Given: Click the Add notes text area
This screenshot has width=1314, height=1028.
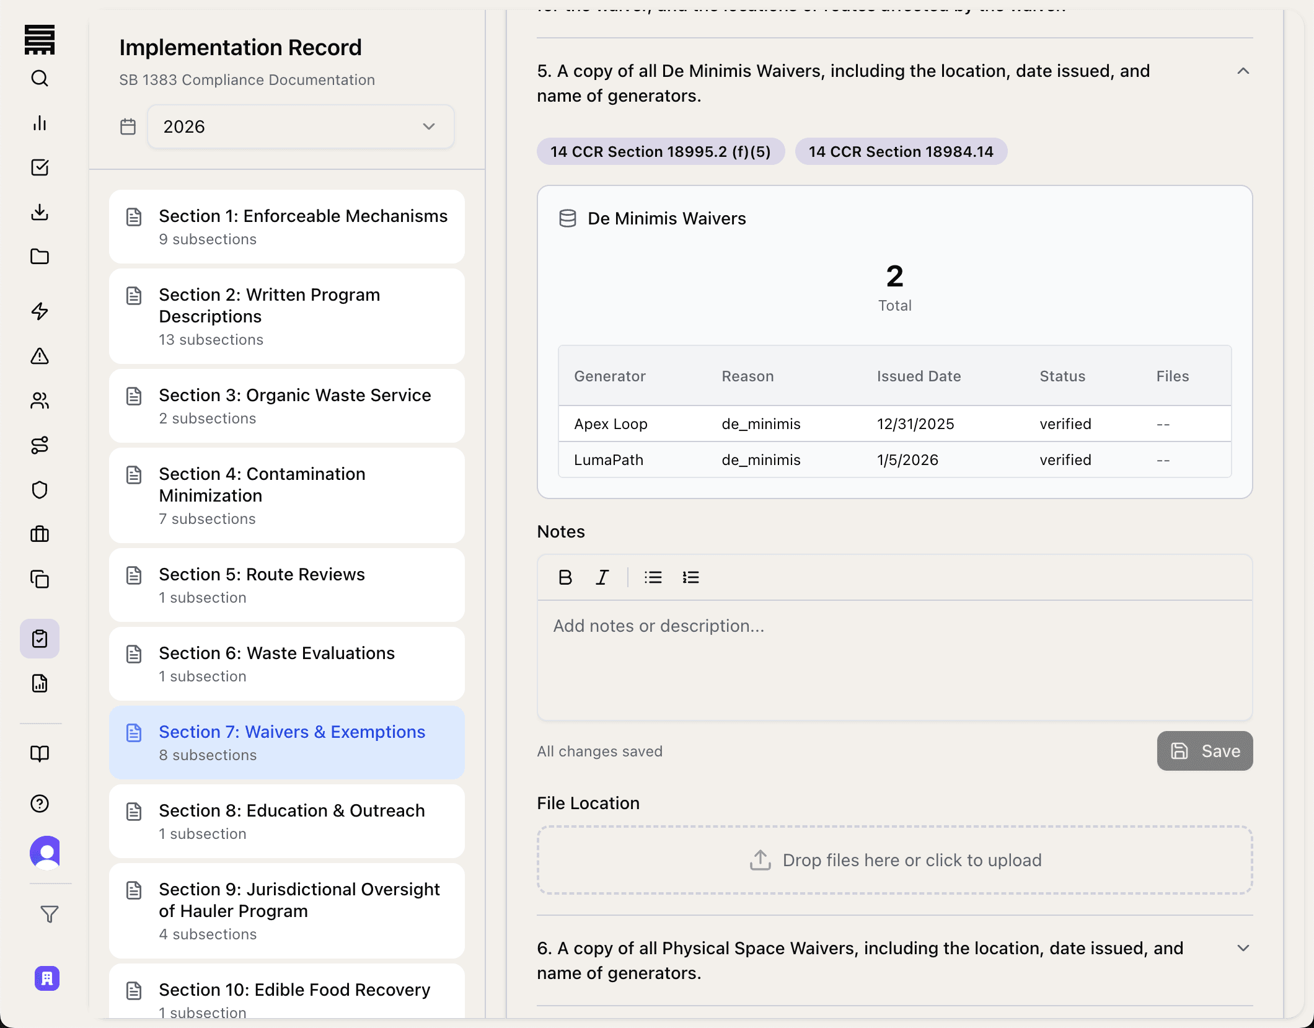Looking at the screenshot, I should 894,658.
